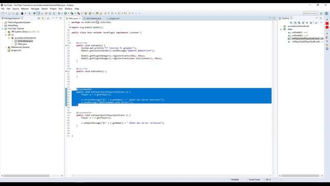This screenshot has width=330, height=186.
Task: Click the New Java Class toolbar icon
Action: click(90, 13)
